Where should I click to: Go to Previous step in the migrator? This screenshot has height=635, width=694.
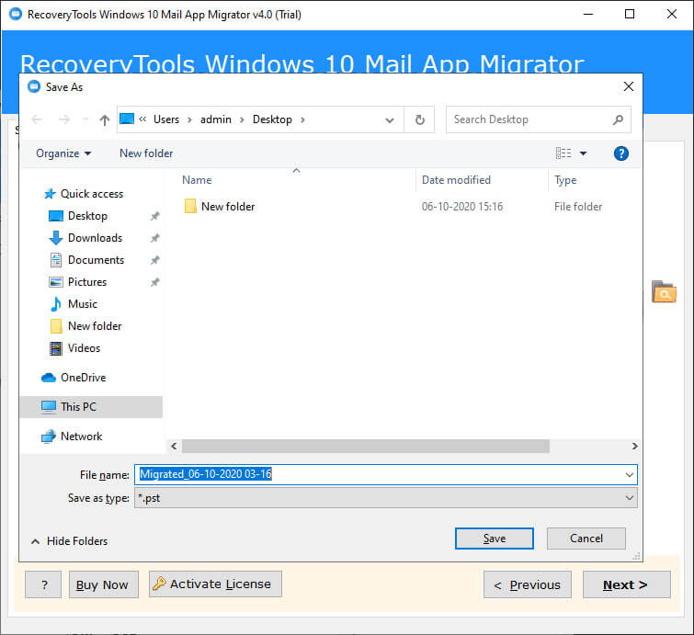(x=527, y=584)
